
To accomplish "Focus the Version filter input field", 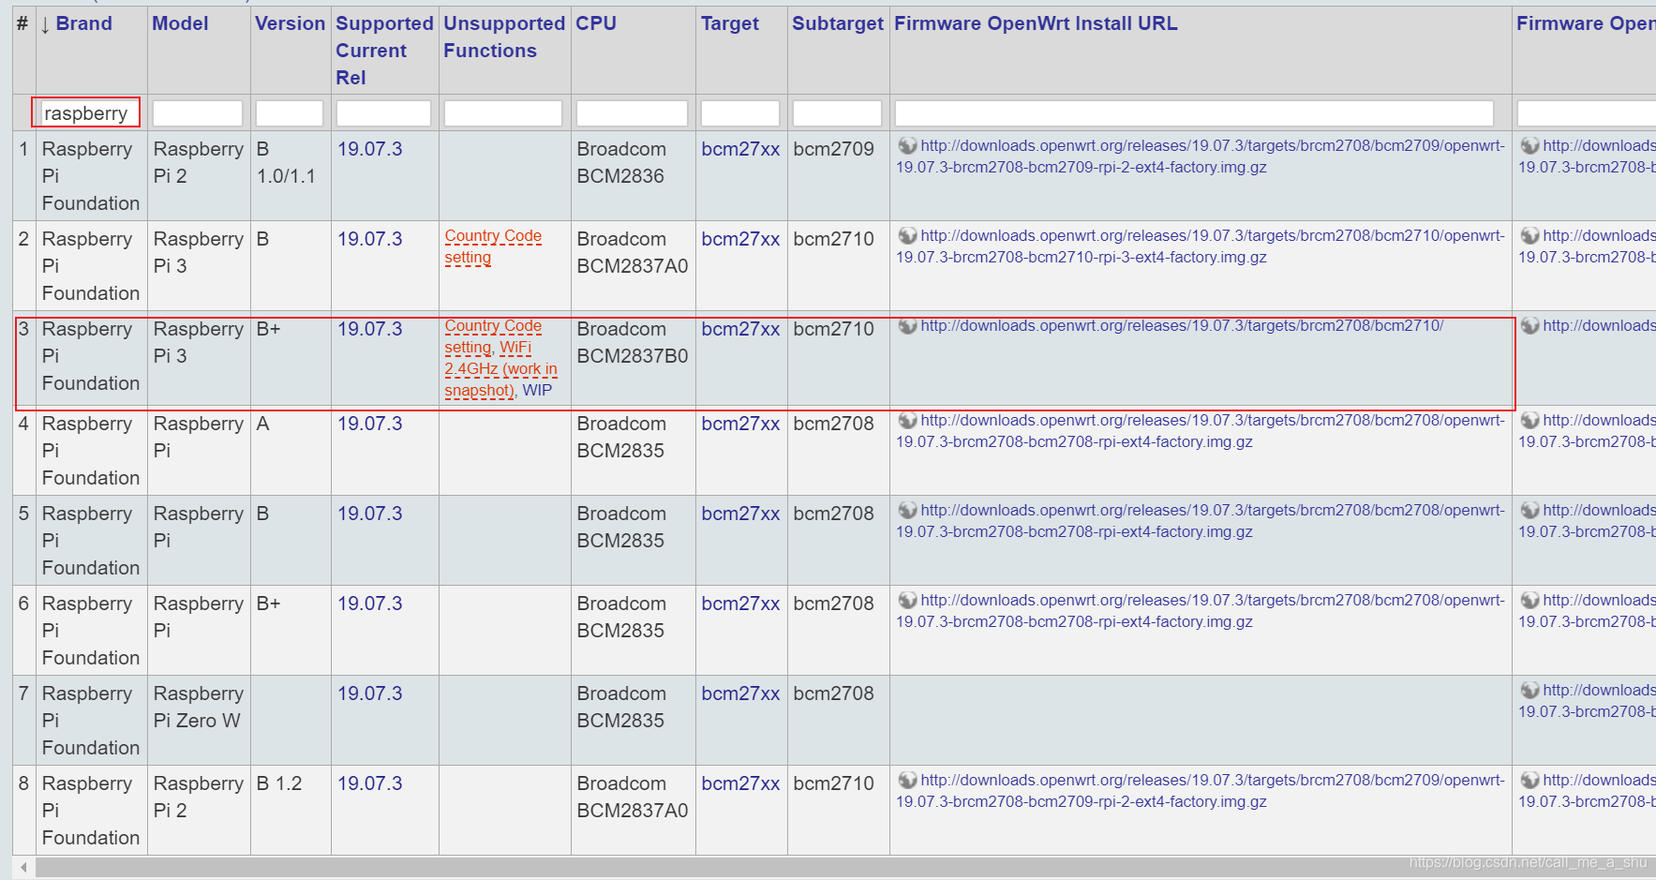I will 290,113.
